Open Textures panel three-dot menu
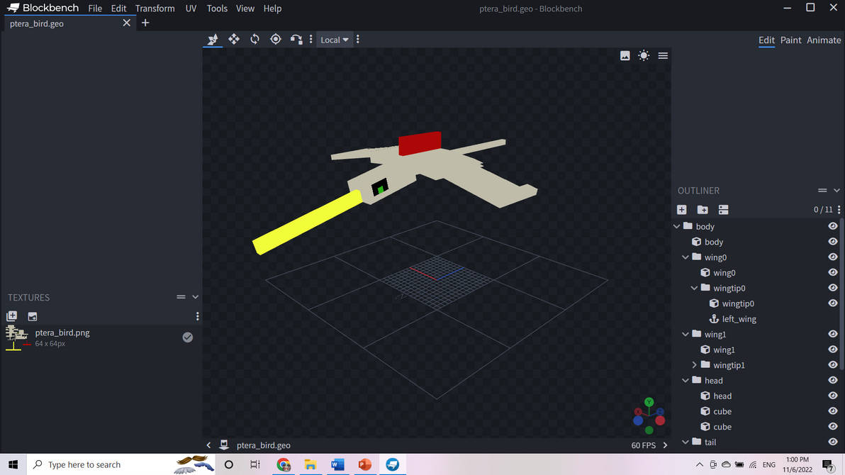 [197, 316]
